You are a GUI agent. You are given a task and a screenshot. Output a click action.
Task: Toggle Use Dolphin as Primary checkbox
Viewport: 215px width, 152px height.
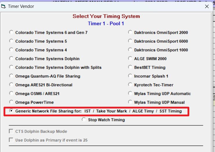(11, 140)
